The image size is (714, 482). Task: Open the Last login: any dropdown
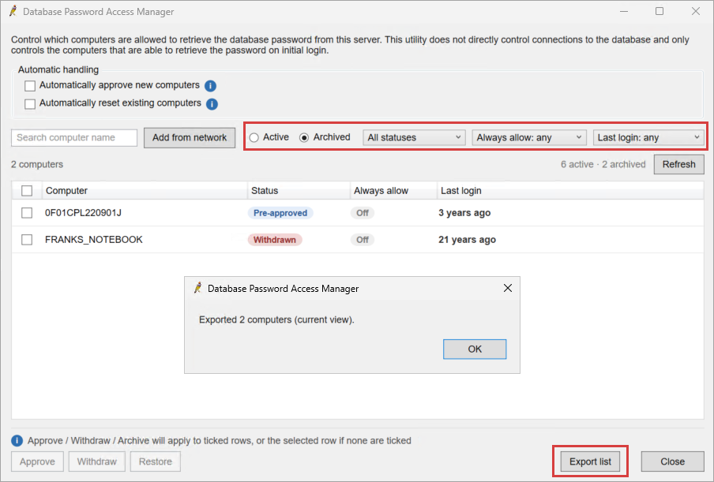pos(648,137)
